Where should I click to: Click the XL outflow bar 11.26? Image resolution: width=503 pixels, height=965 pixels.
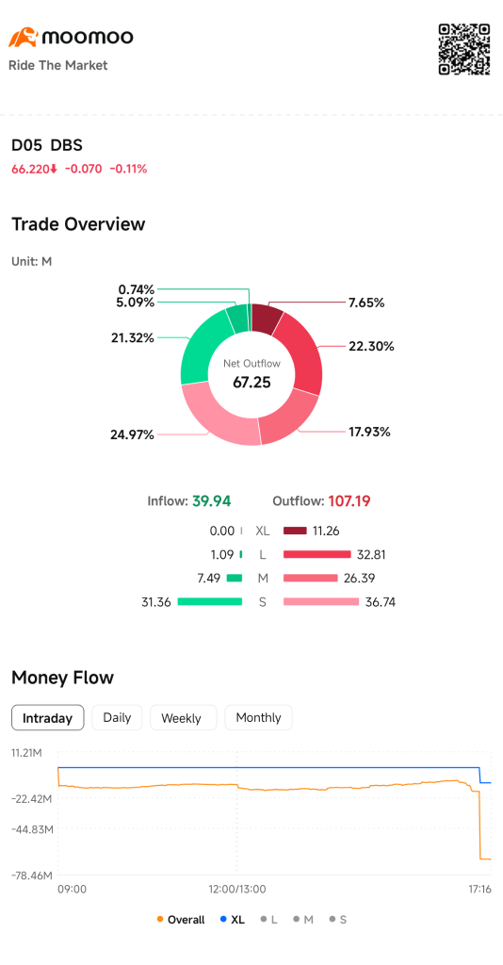pyautogui.click(x=295, y=531)
